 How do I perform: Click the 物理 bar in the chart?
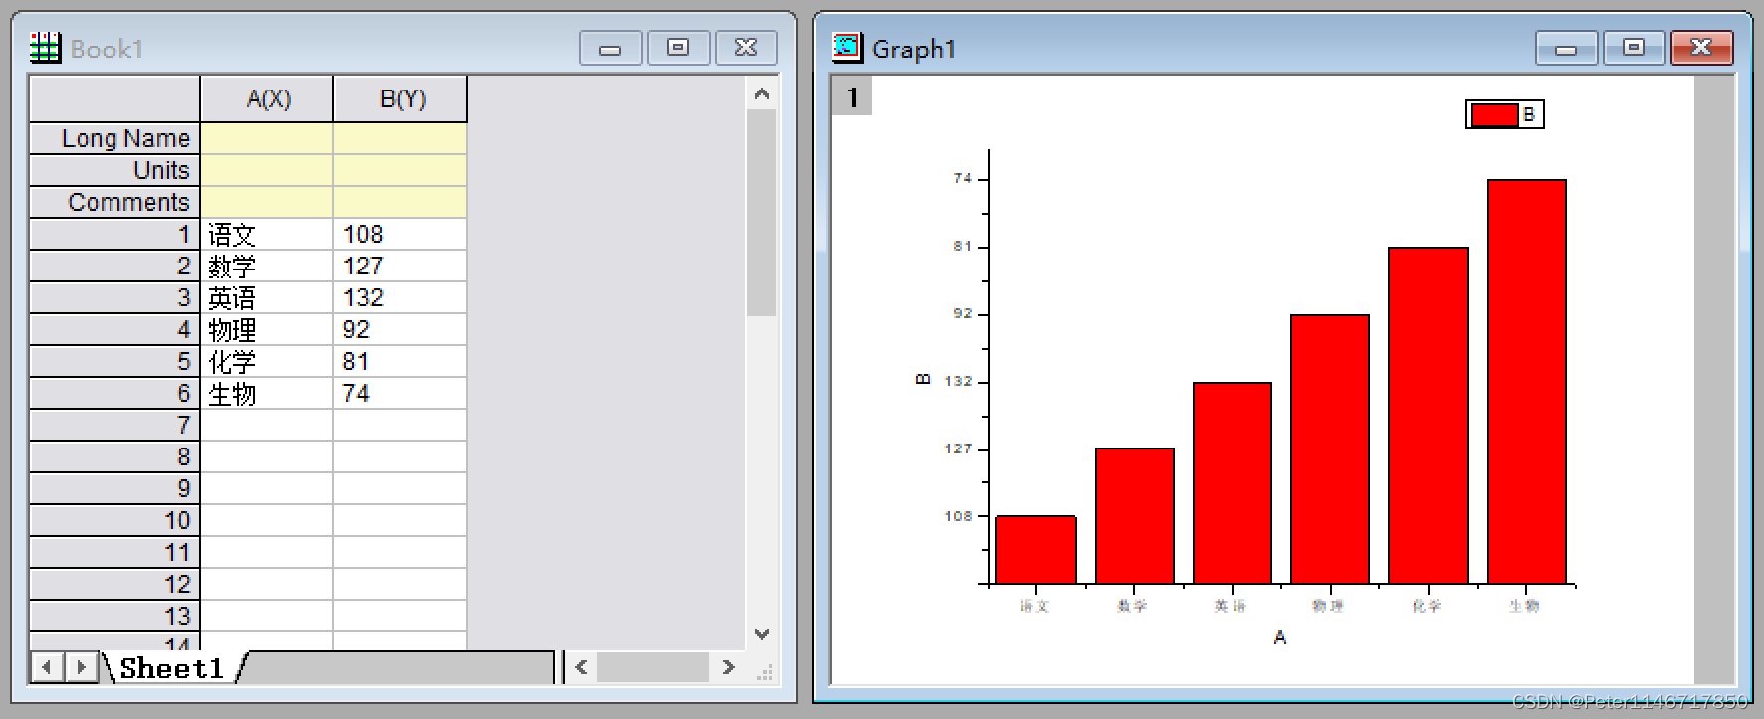coord(1330,449)
